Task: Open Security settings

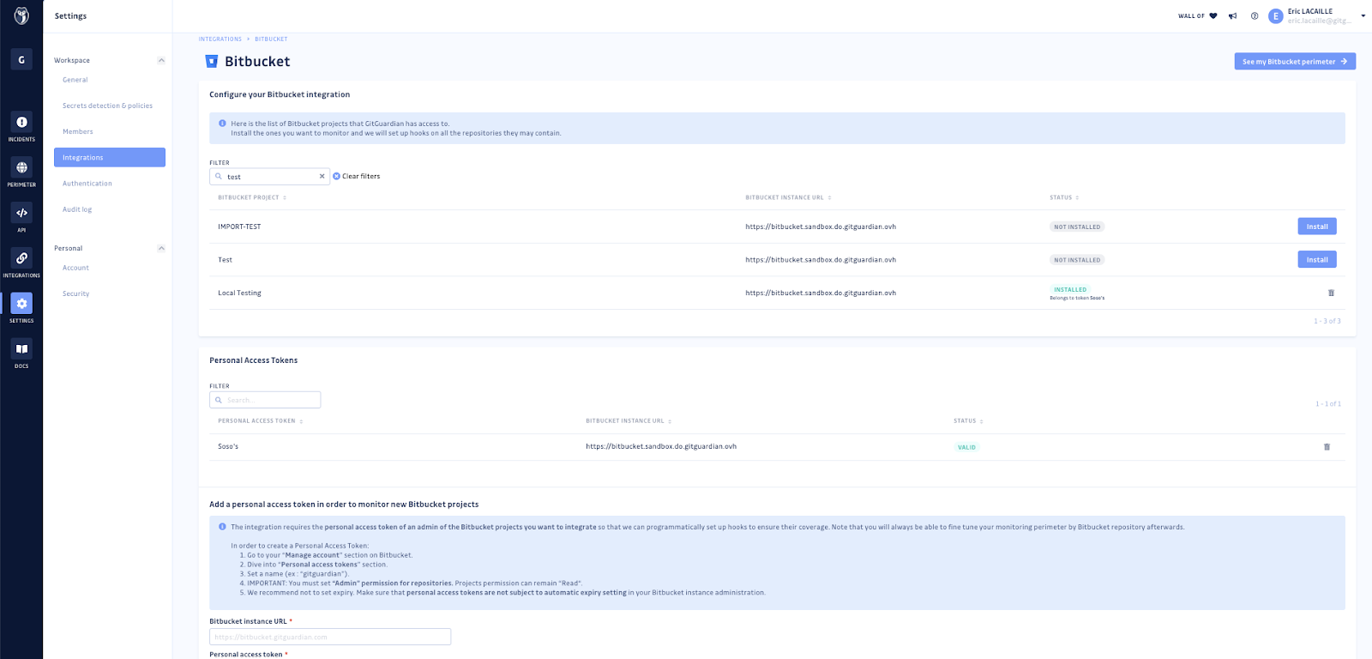Action: click(75, 293)
